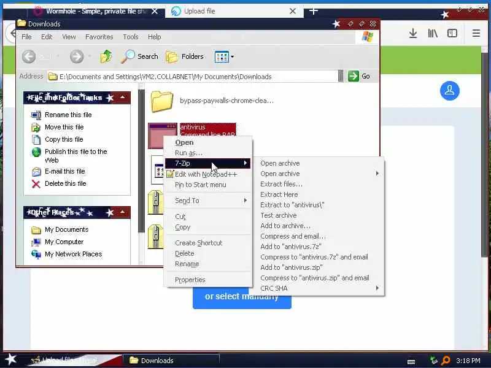Open a new browser tab
Image resolution: width=491 pixels, height=368 pixels.
(314, 11)
